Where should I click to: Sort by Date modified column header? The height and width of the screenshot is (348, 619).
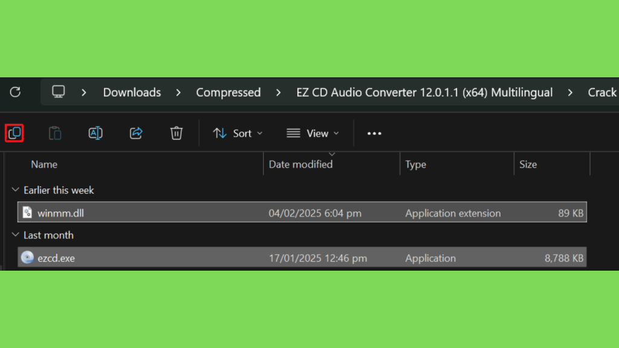[x=300, y=164]
